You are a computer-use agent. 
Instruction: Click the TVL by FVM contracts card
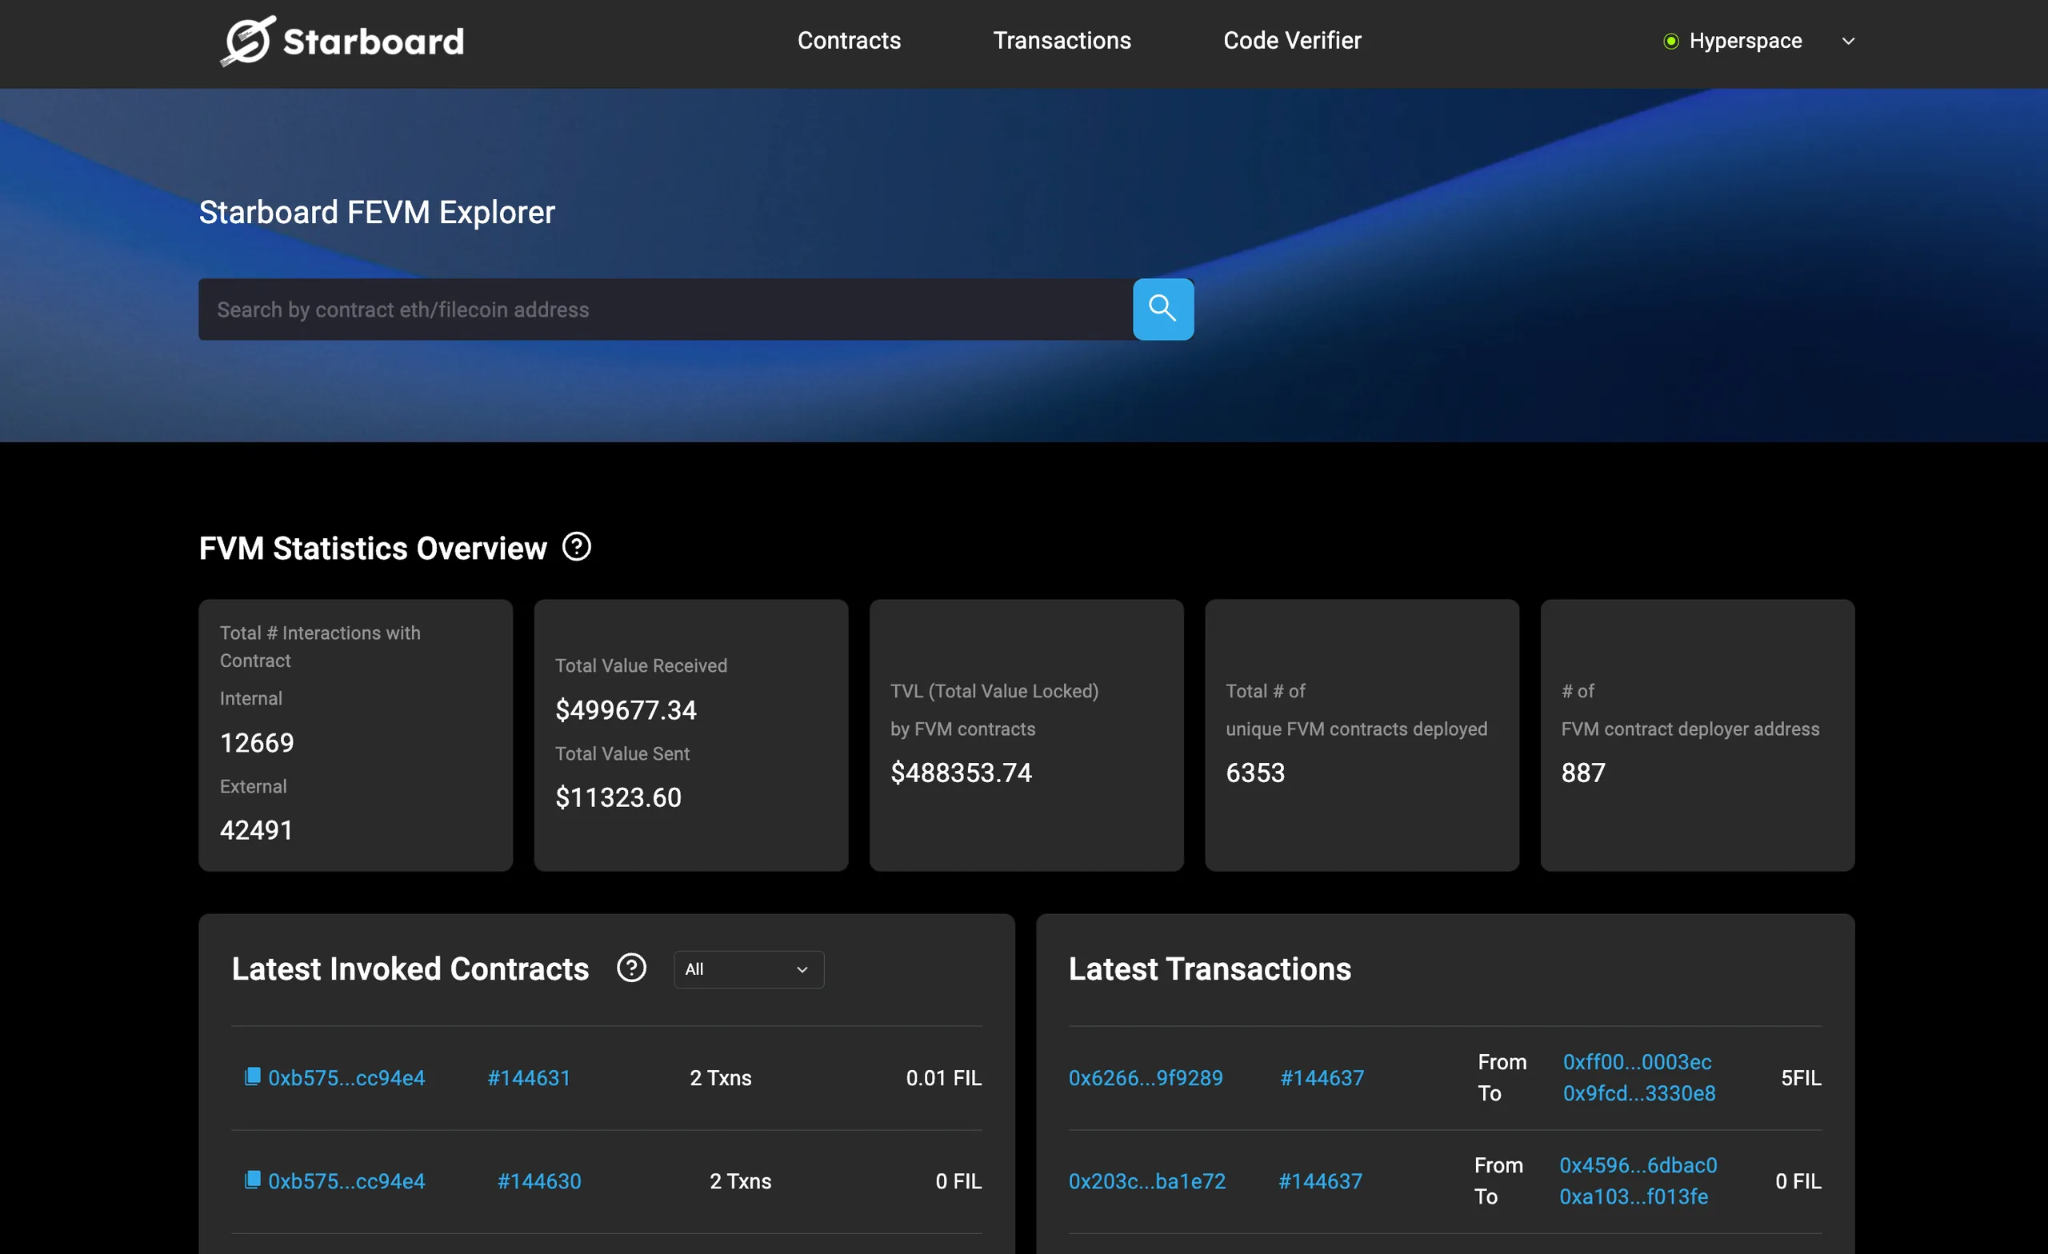coord(1026,735)
